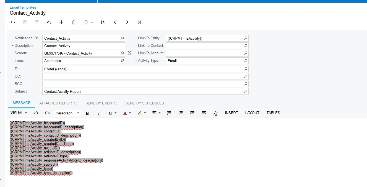Open the INSERT menu
This screenshot has height=187, width=367.
pyautogui.click(x=231, y=113)
